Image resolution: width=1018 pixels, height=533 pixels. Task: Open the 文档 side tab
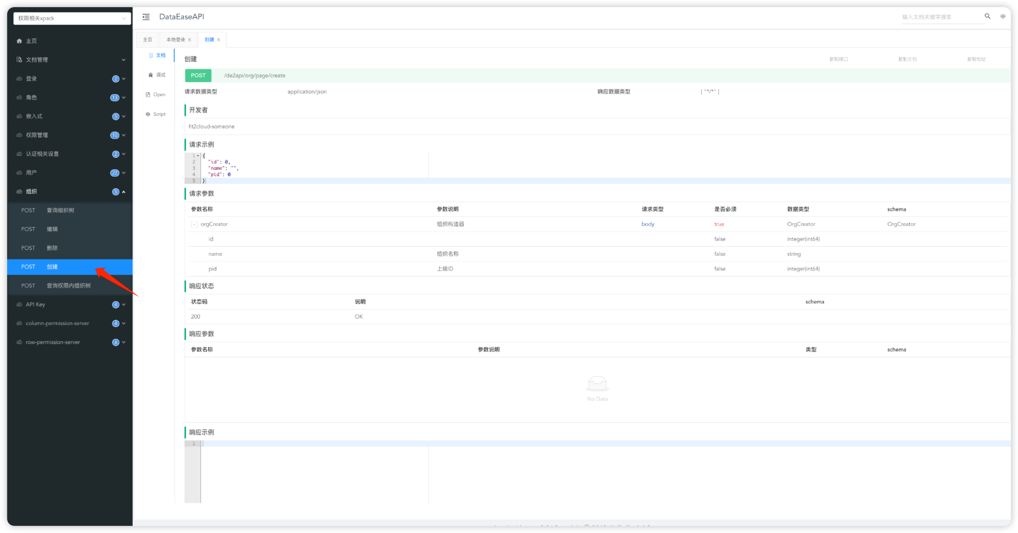(157, 55)
